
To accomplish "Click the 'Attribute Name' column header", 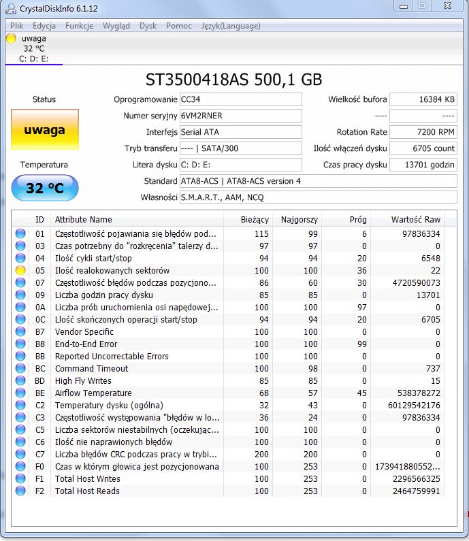I will [x=138, y=219].
